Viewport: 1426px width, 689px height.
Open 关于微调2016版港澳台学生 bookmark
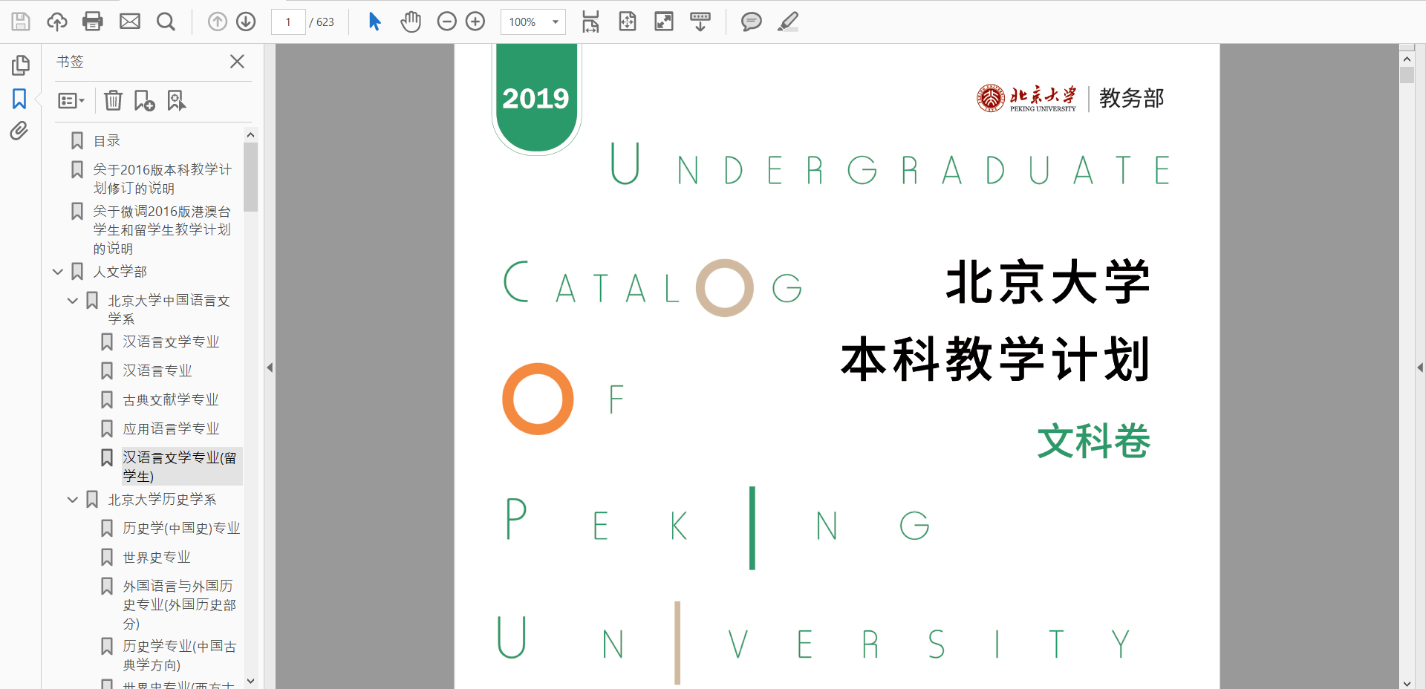[162, 230]
